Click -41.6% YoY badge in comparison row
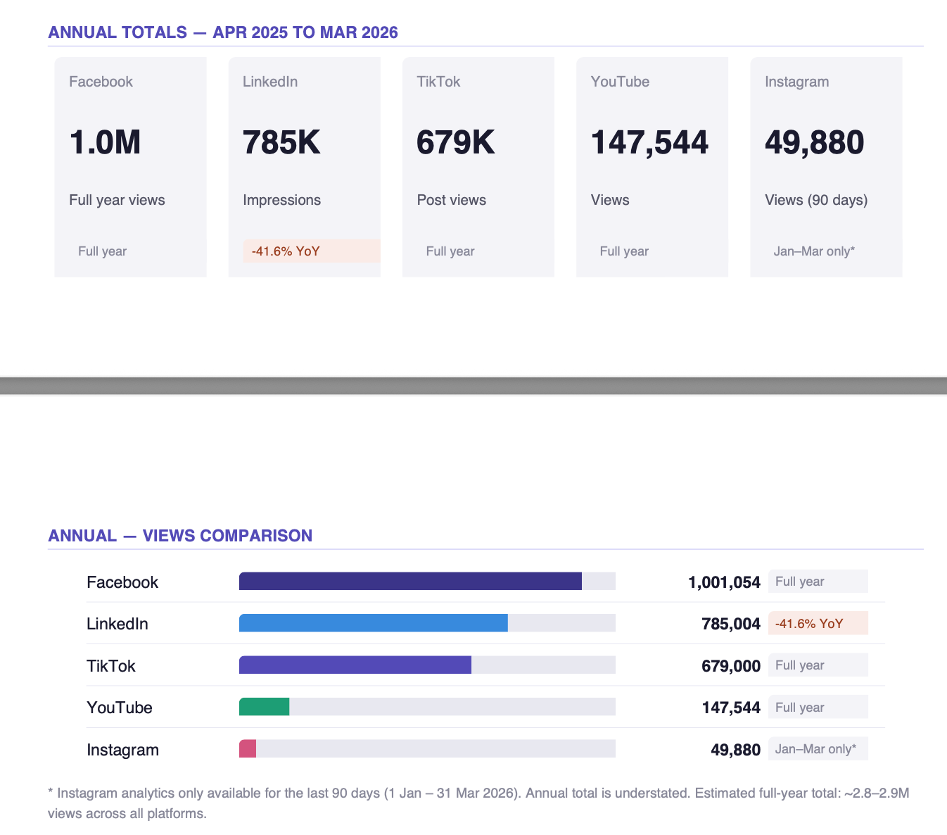The height and width of the screenshot is (835, 947). click(818, 624)
